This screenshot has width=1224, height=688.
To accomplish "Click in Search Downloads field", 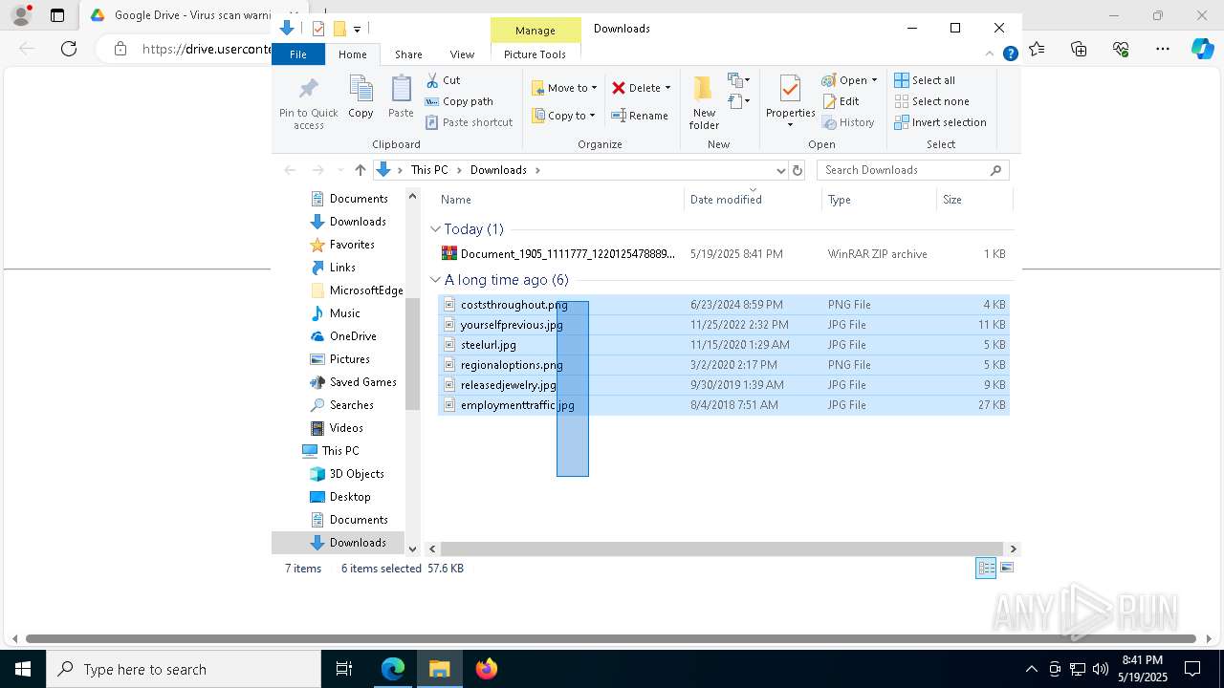I will (912, 170).
